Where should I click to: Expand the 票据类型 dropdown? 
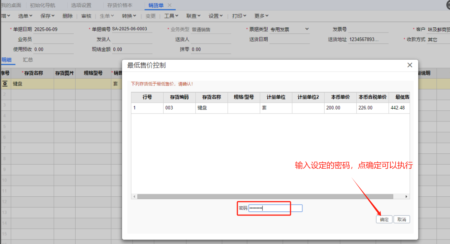coord(307,29)
